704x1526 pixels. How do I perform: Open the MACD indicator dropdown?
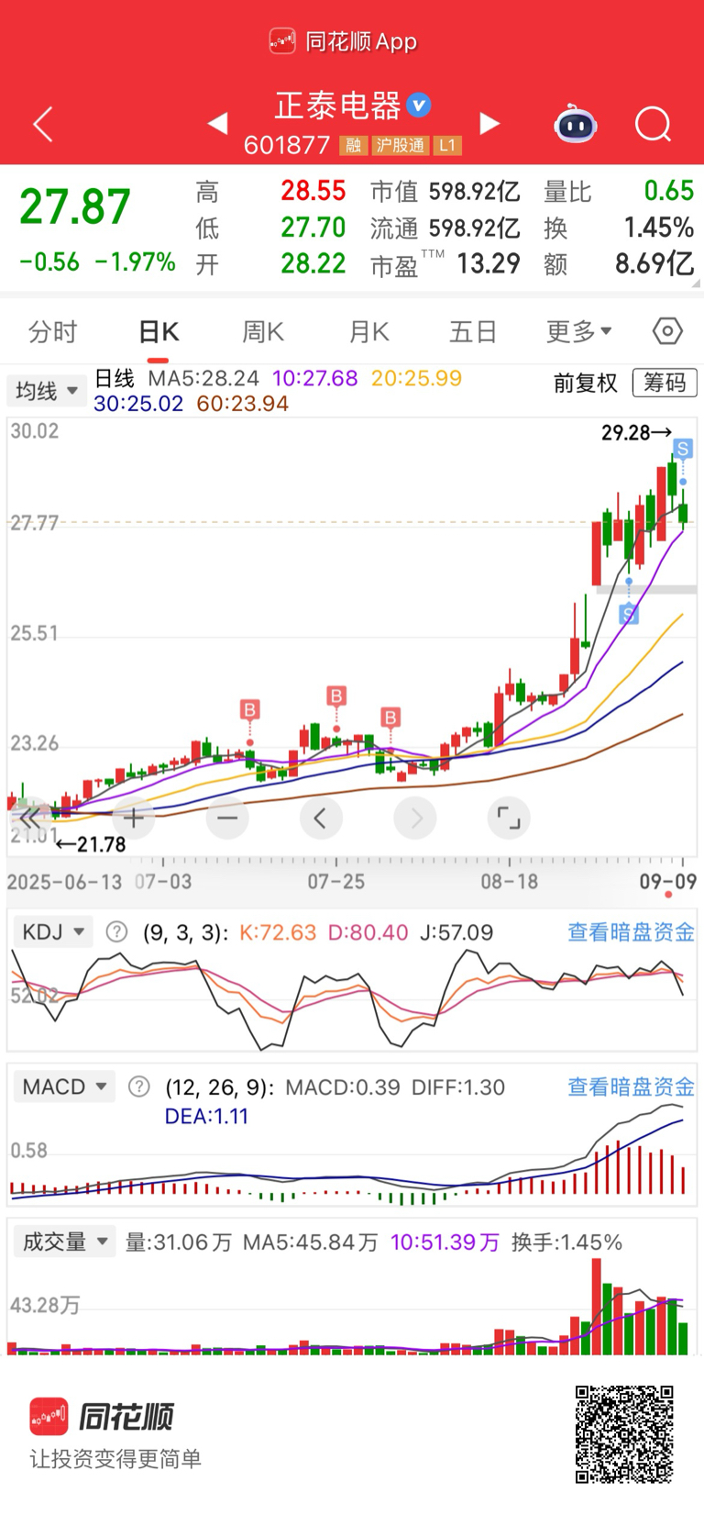click(64, 1087)
